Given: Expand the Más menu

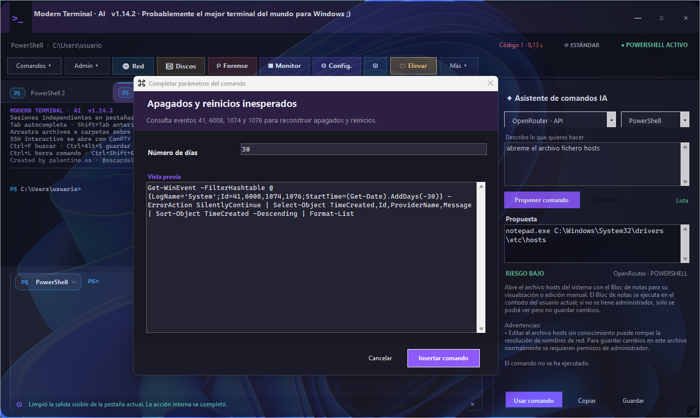Looking at the screenshot, I should 458,66.
